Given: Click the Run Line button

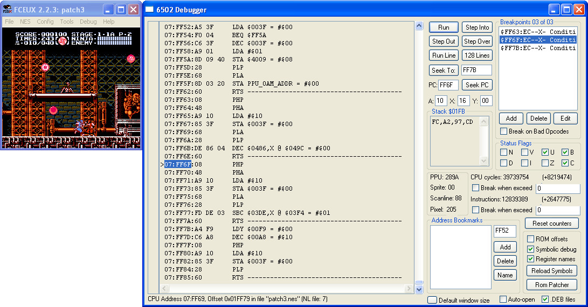Looking at the screenshot, I should coord(444,55).
